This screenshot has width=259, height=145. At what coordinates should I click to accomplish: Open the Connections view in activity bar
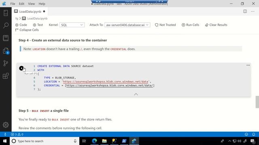pyautogui.click(x=6, y=13)
